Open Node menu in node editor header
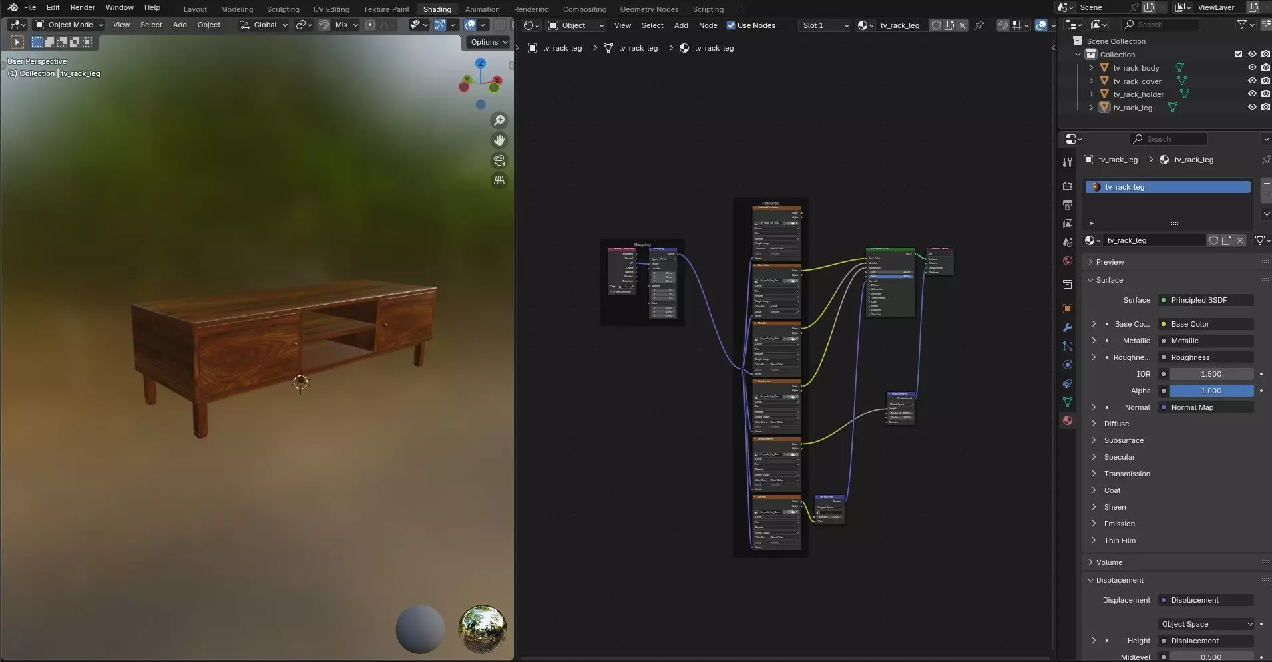The image size is (1272, 662). point(708,25)
